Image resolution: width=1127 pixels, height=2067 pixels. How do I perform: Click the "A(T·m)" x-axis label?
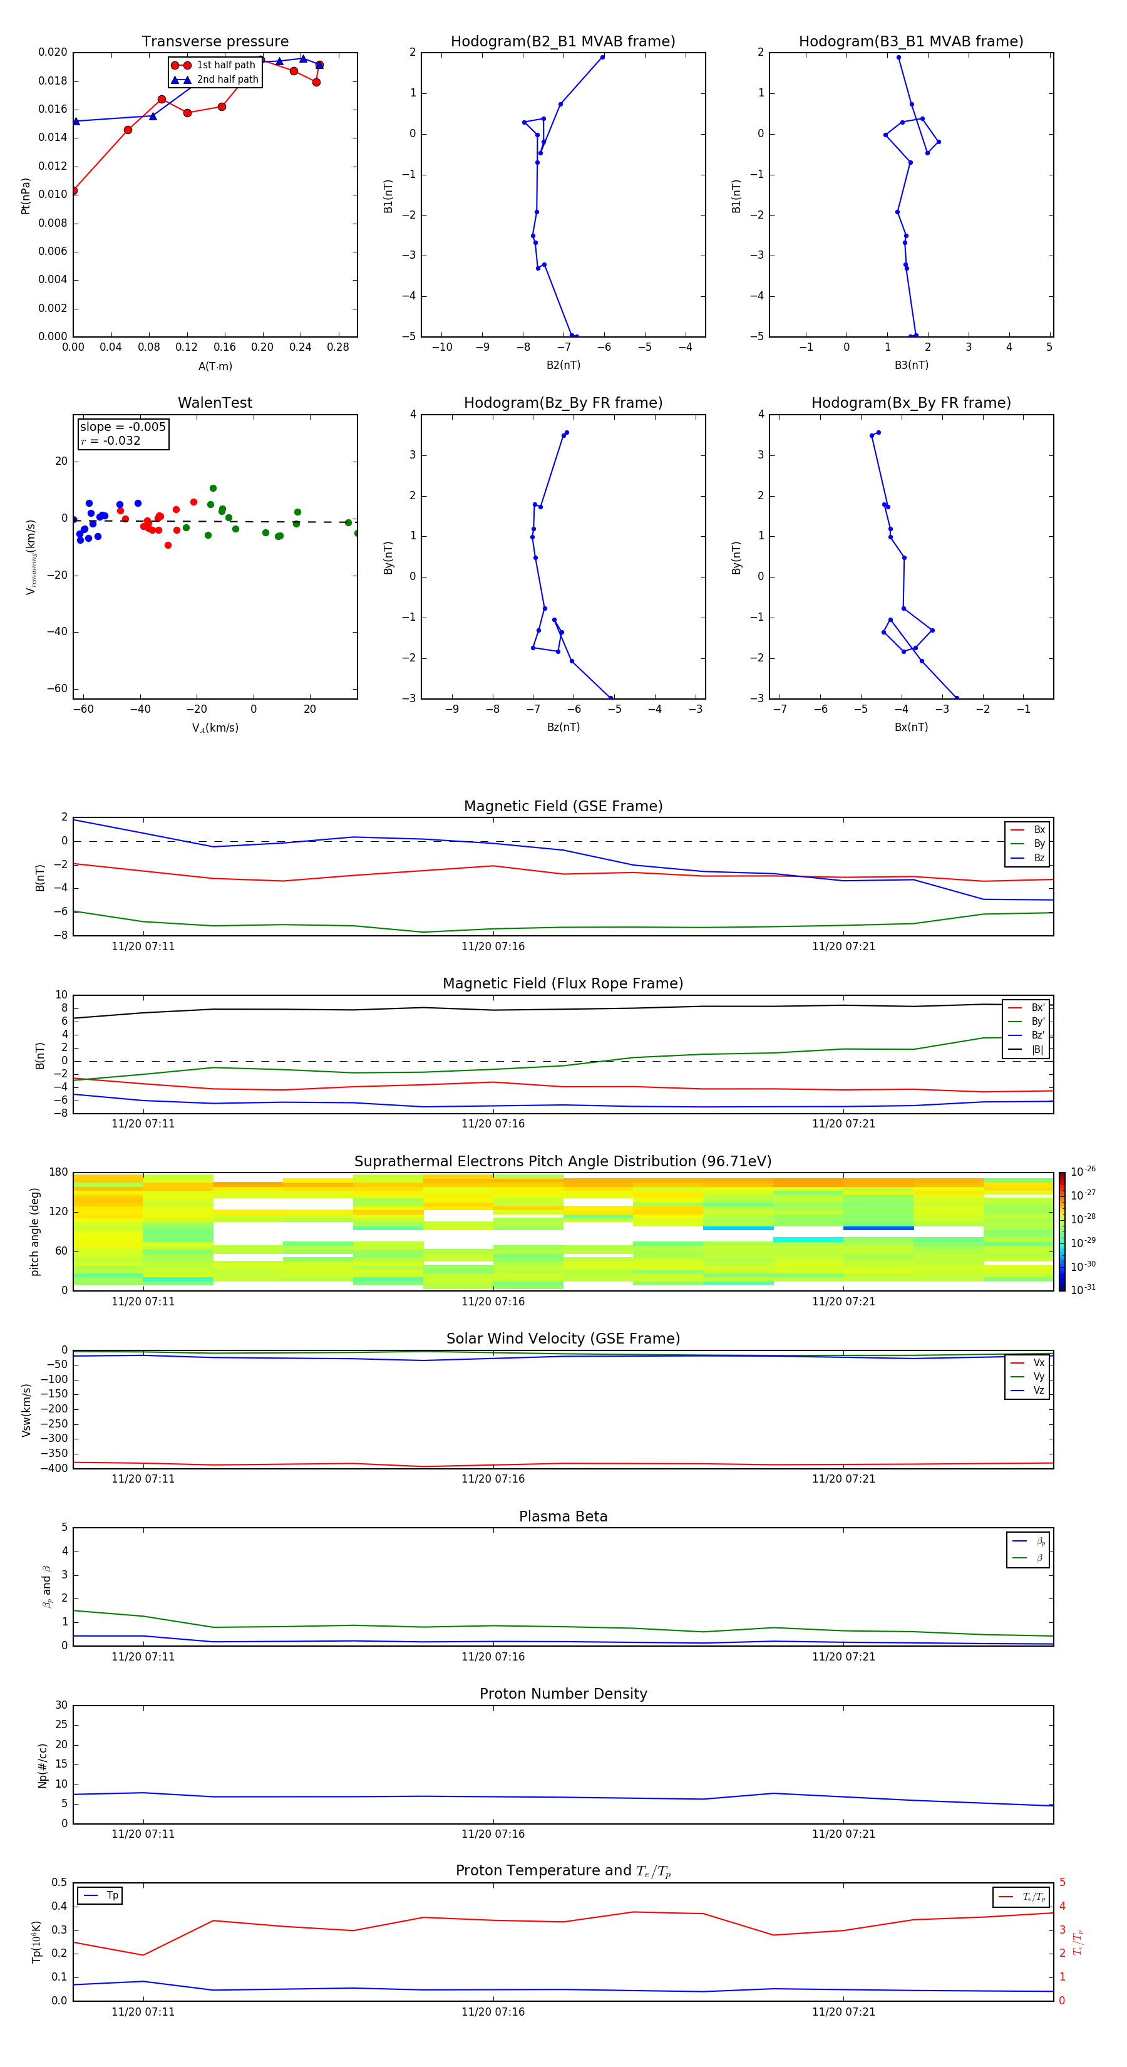pyautogui.click(x=215, y=366)
